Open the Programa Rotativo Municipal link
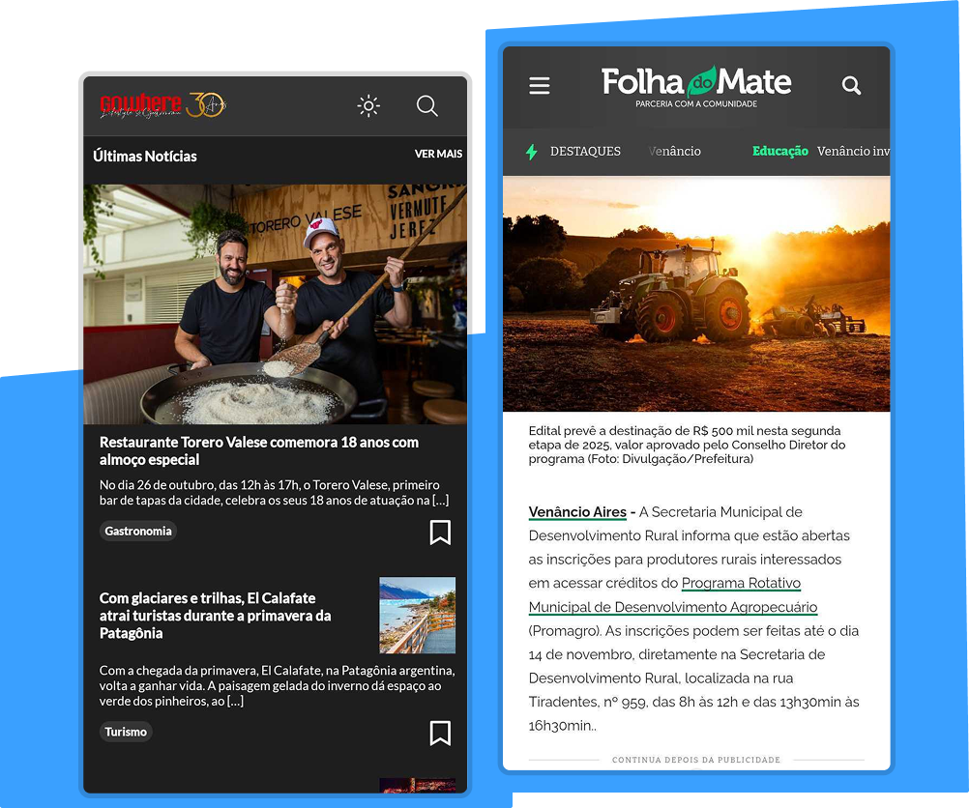970x808 pixels. (x=673, y=595)
